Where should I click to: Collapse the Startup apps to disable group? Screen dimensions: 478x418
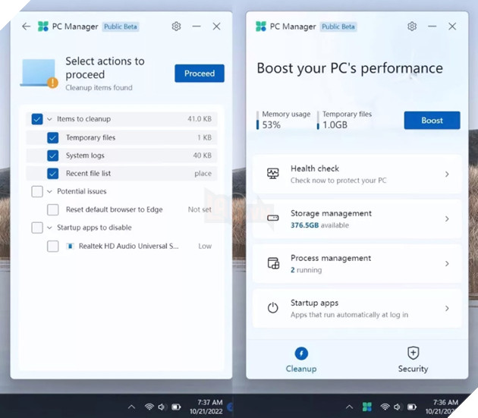pos(49,228)
